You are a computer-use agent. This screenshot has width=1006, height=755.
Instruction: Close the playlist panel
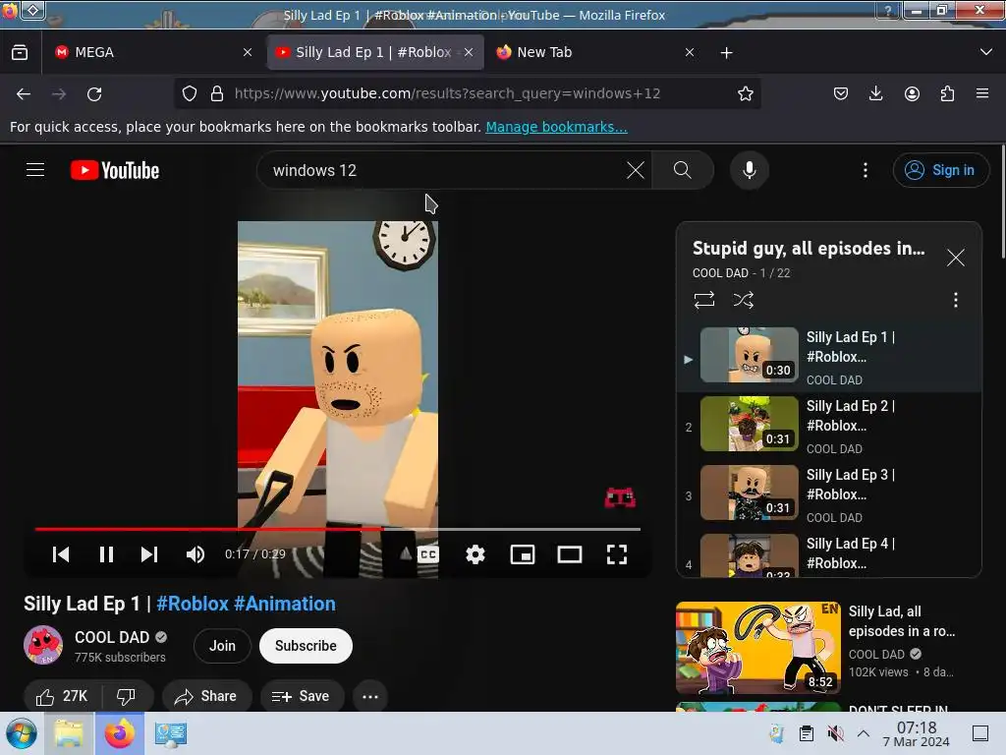pyautogui.click(x=955, y=259)
